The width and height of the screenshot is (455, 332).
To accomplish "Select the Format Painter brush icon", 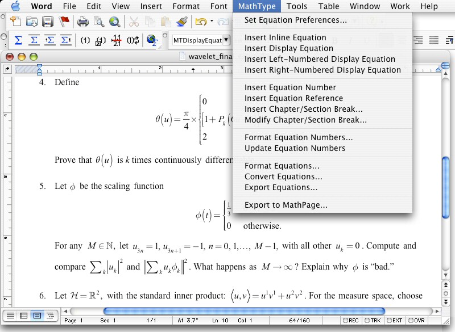I will click(182, 22).
